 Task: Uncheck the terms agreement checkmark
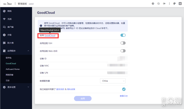(x=124, y=89)
